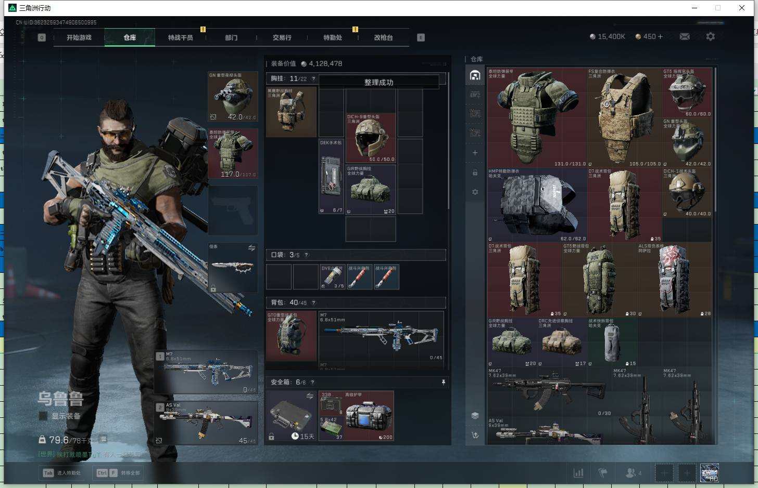Click the swap arrows on the safe box
The height and width of the screenshot is (488, 758).
pos(310,396)
